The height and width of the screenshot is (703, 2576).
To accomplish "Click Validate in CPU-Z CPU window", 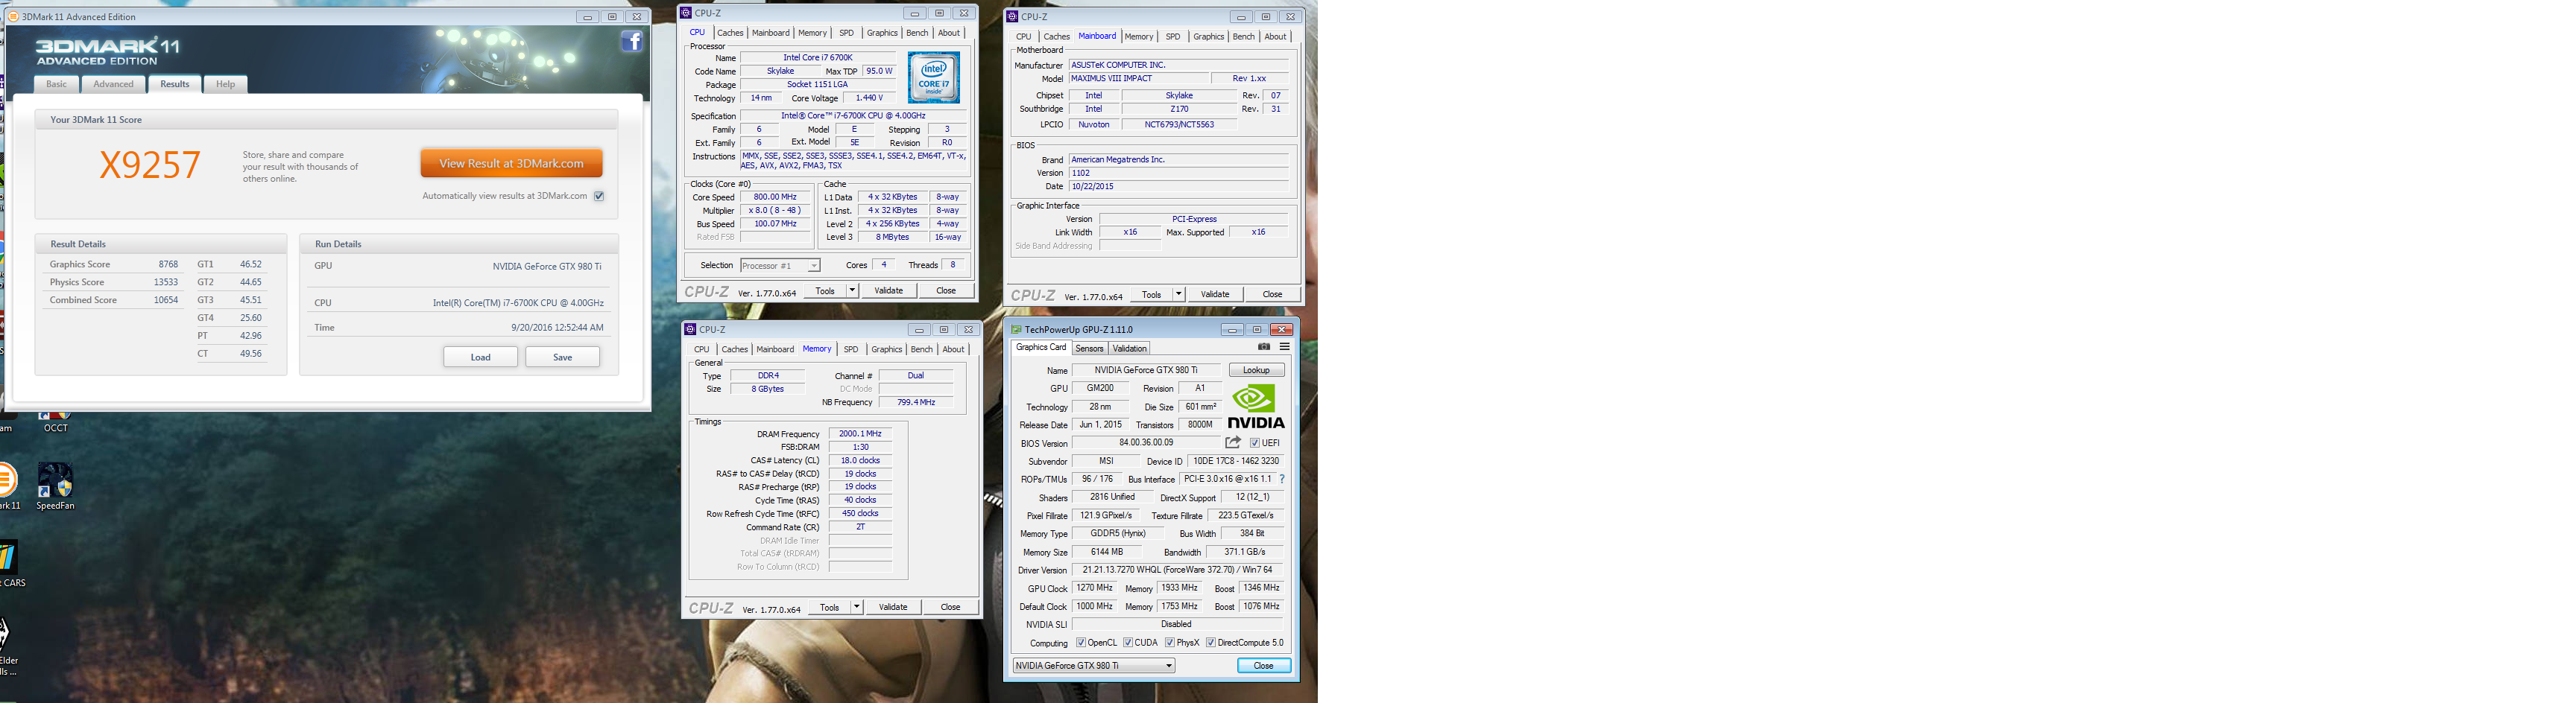I will [889, 290].
